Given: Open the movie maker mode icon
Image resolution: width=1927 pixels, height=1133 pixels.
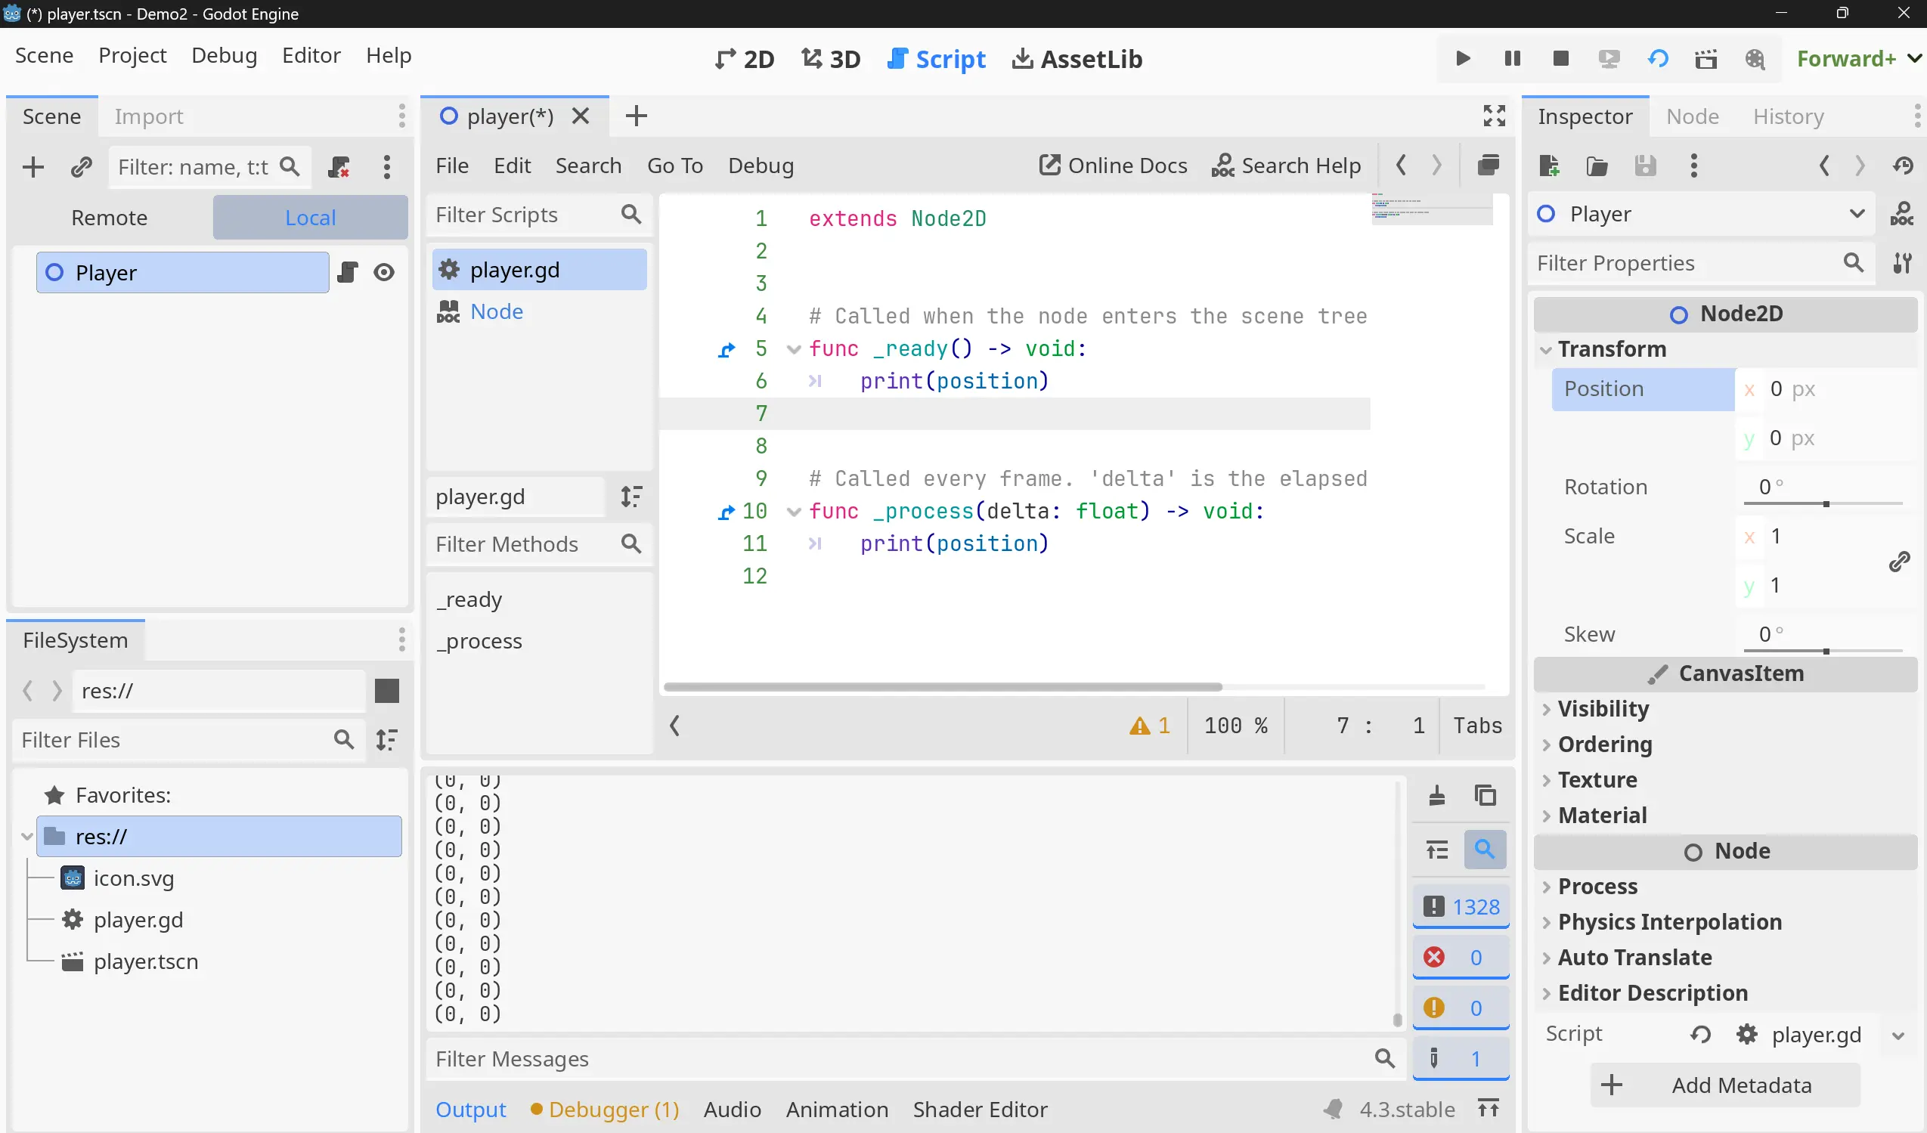Looking at the screenshot, I should (1755, 58).
